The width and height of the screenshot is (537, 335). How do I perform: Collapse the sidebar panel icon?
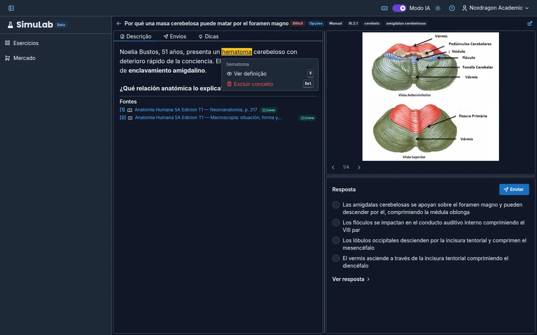[11, 8]
